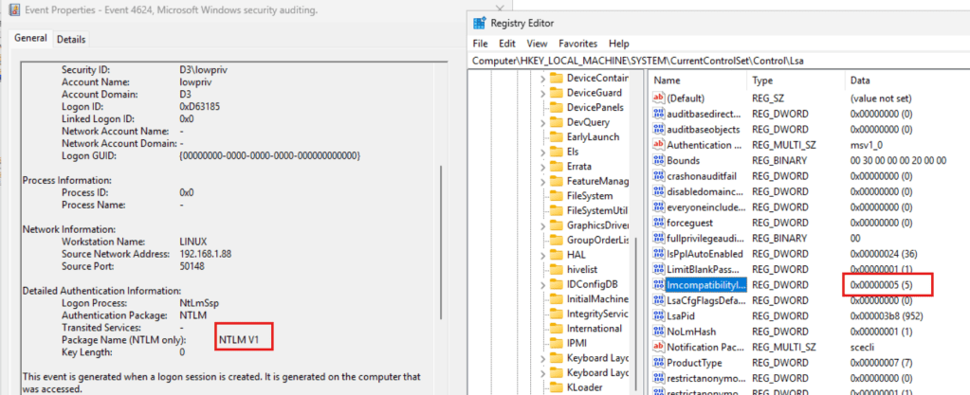The width and height of the screenshot is (970, 395).
Task: Select the NoLmHash value icon
Action: 658,332
